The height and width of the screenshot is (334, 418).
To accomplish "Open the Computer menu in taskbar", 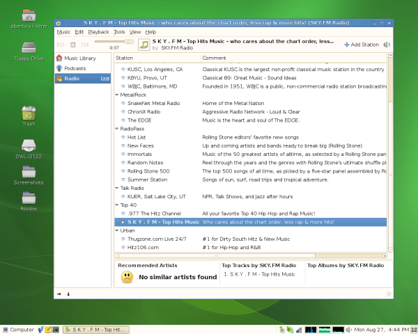I will pyautogui.click(x=19, y=330).
